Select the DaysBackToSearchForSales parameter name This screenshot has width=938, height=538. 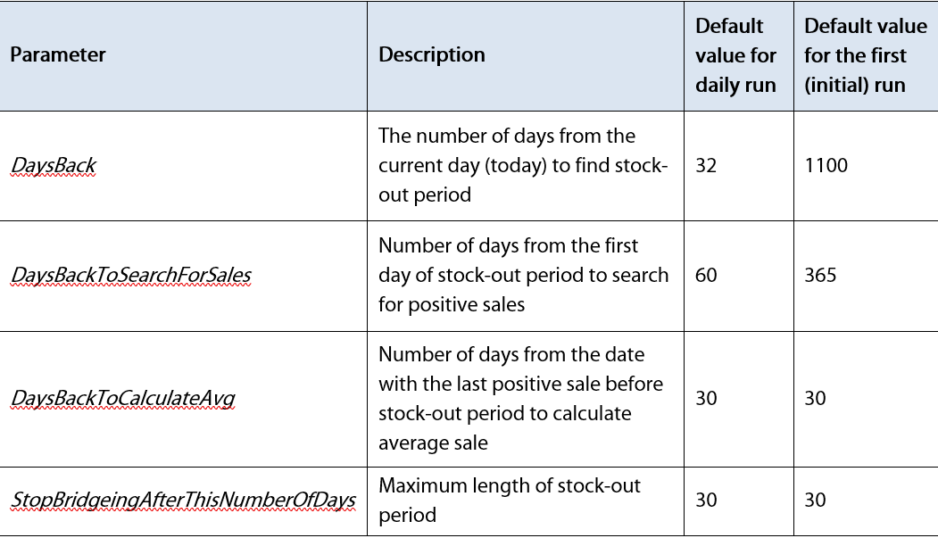pyautogui.click(x=130, y=276)
